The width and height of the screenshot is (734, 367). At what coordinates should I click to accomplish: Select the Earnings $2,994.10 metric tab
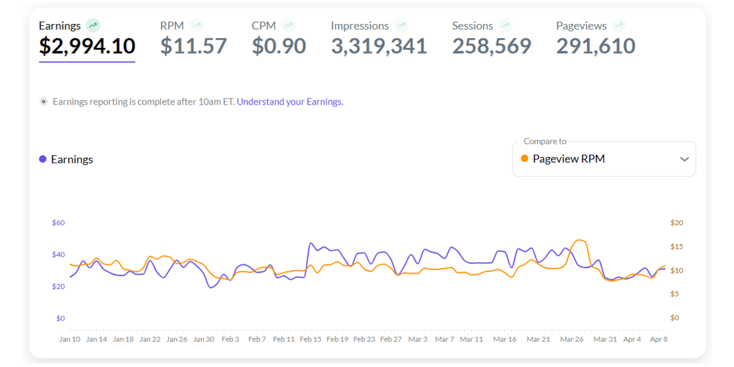[x=87, y=46]
